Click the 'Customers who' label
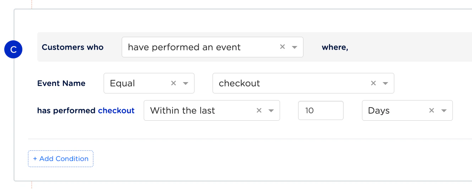 click(x=73, y=47)
